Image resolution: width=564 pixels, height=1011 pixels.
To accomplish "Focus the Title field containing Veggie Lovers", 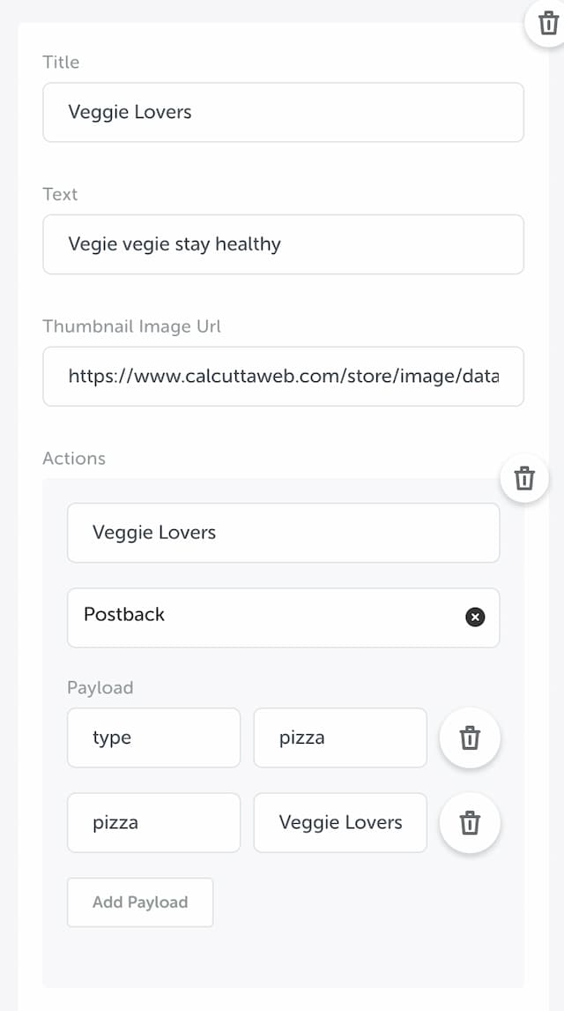I will pos(283,112).
